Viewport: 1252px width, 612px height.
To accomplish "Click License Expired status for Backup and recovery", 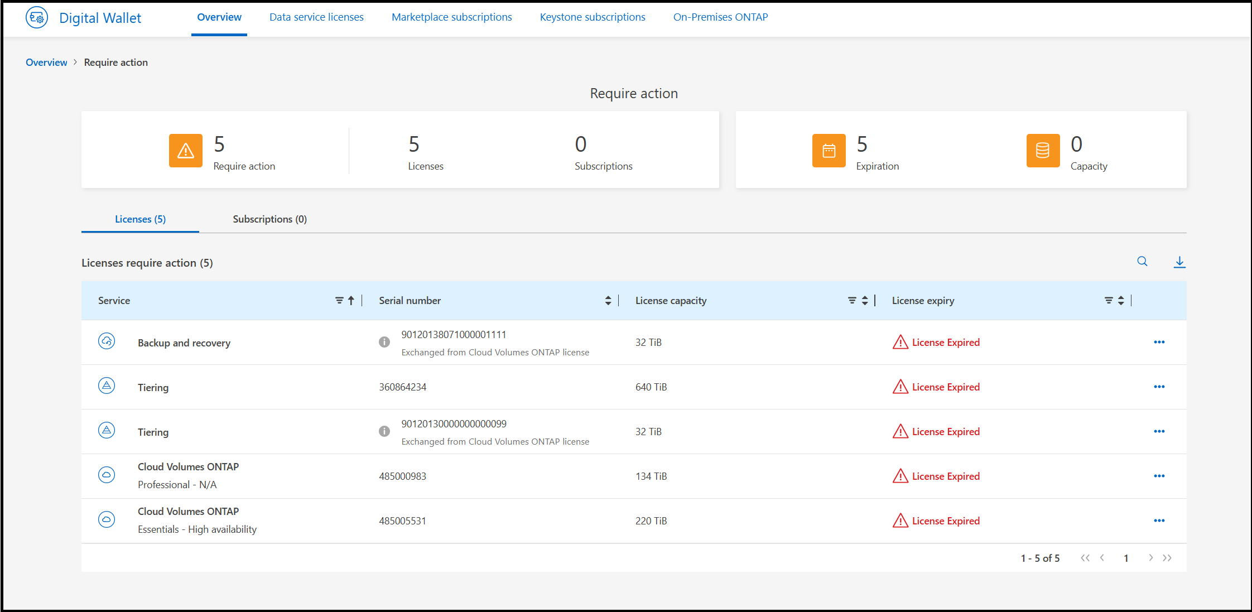I will [946, 343].
